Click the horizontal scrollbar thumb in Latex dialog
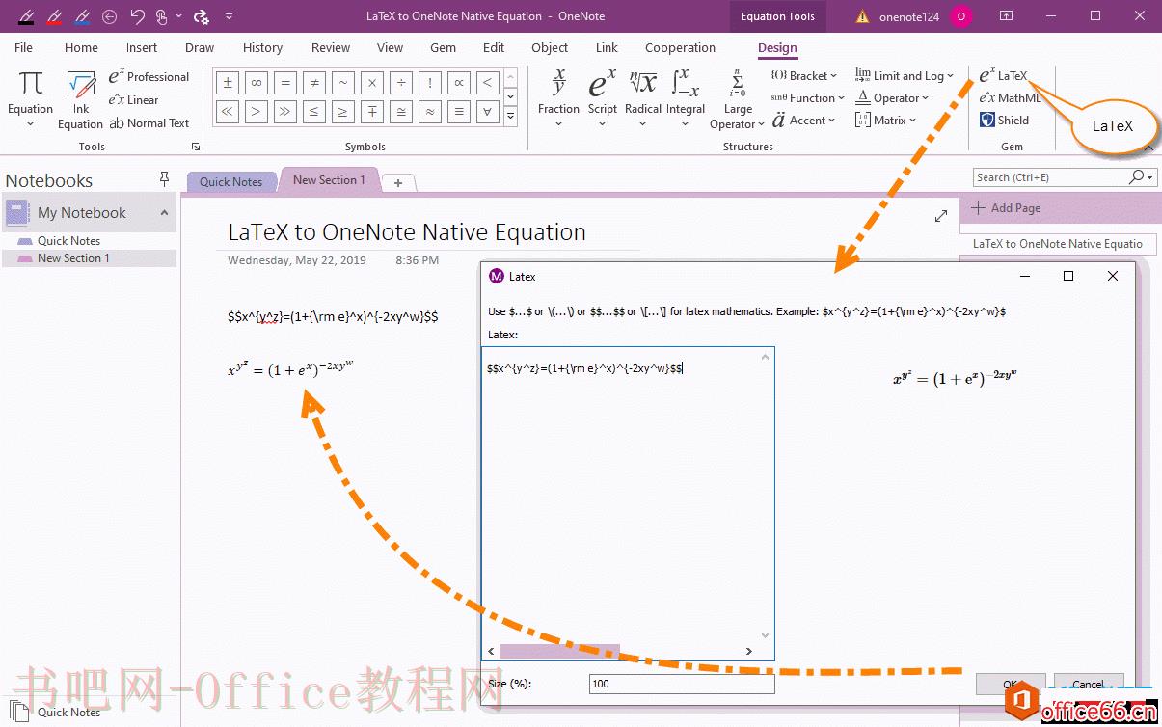1162x727 pixels. tap(559, 652)
